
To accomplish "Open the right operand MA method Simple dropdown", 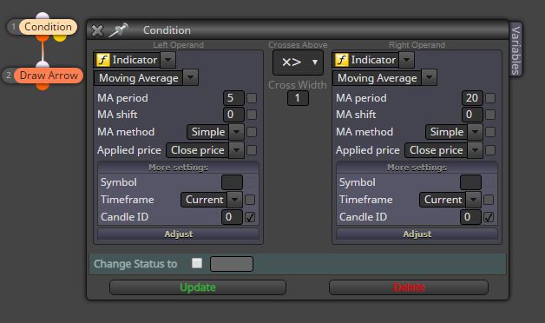I will (x=454, y=132).
